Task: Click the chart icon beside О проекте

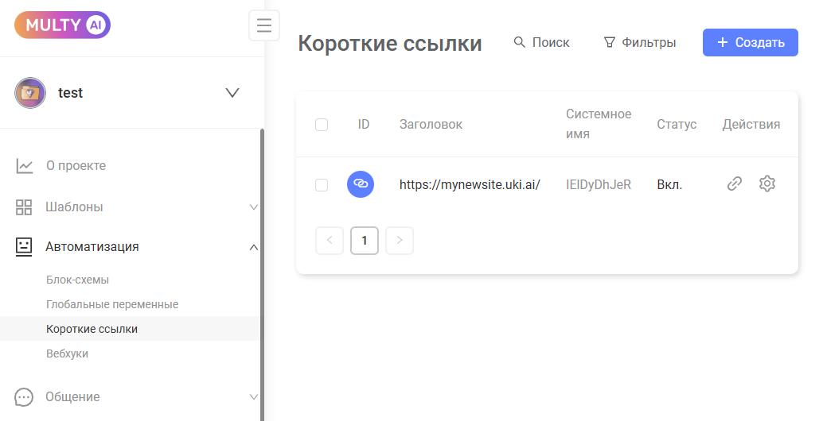Action: pyautogui.click(x=24, y=165)
